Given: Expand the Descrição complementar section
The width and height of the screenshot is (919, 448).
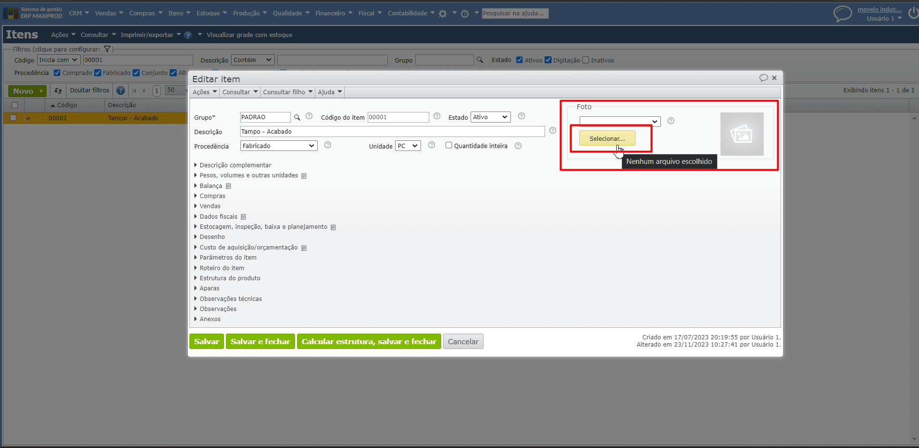Looking at the screenshot, I should tap(233, 165).
